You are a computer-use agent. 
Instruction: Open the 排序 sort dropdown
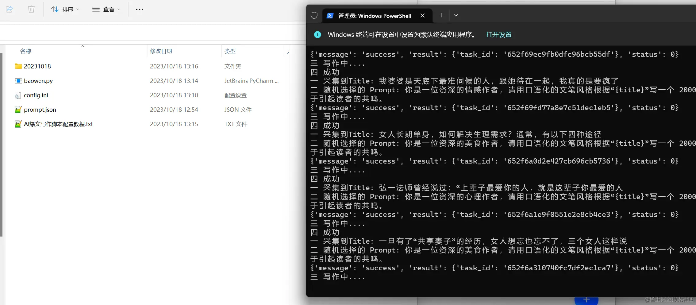pyautogui.click(x=65, y=9)
